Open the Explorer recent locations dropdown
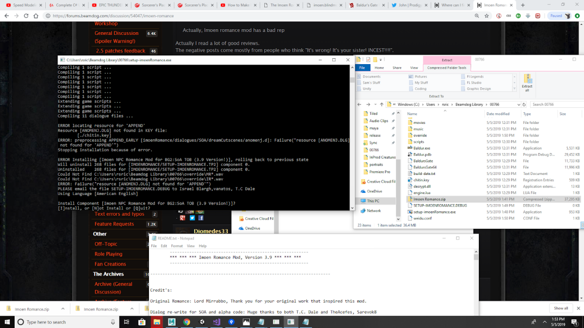 click(376, 104)
